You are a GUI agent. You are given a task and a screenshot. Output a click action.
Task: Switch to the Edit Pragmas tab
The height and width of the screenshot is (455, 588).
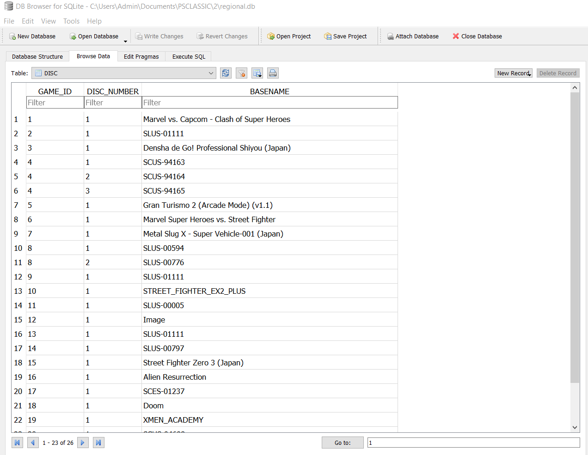(141, 56)
